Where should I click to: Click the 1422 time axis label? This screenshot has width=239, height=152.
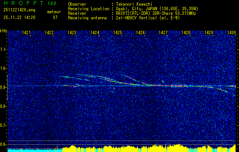pyautogui.click(x=49, y=33)
